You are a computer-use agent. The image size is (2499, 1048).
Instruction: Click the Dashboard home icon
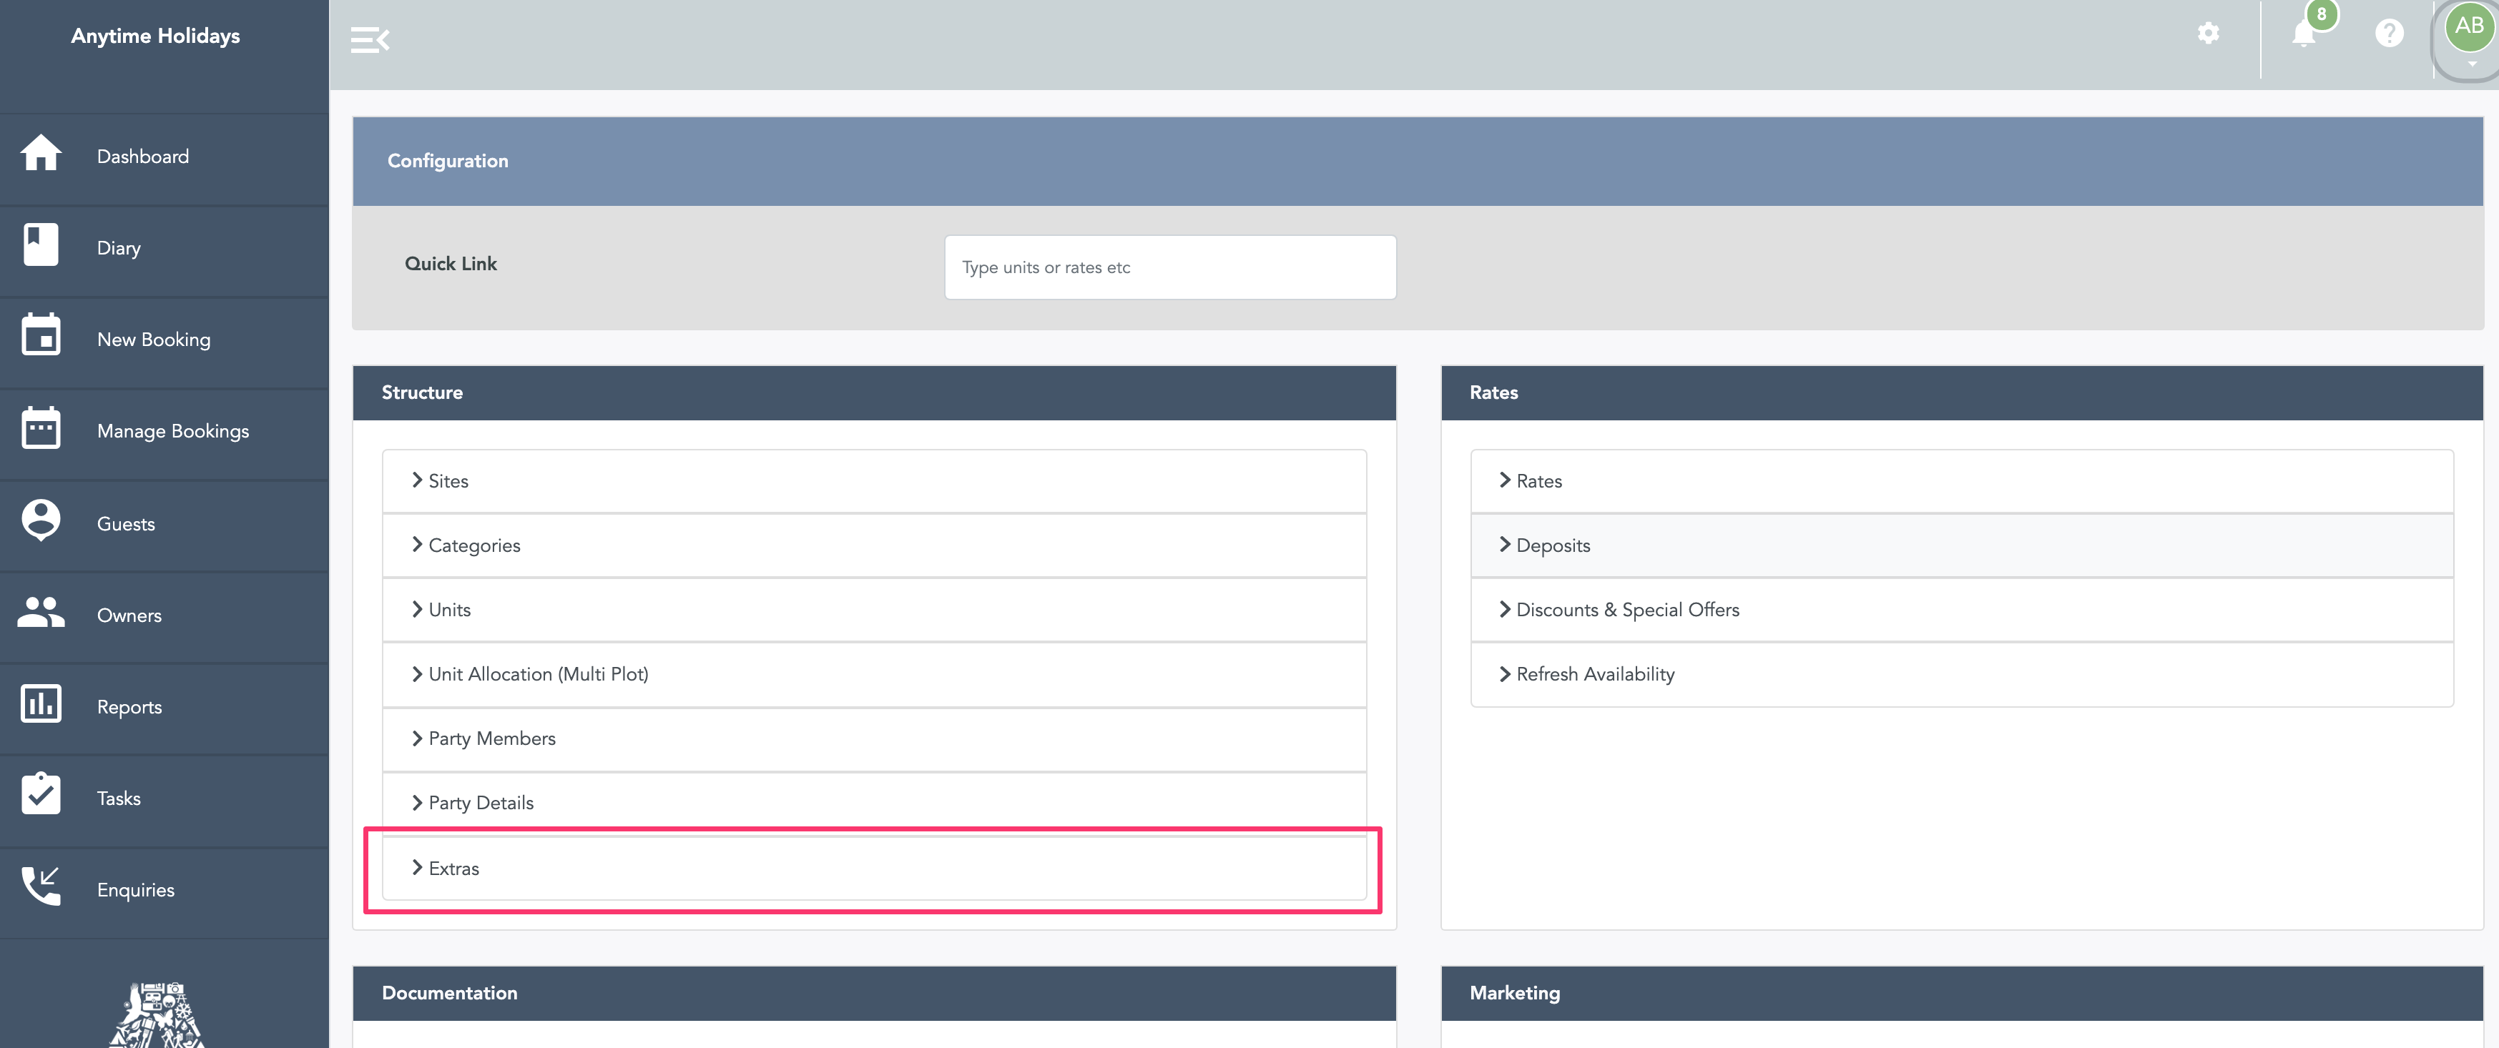41,152
